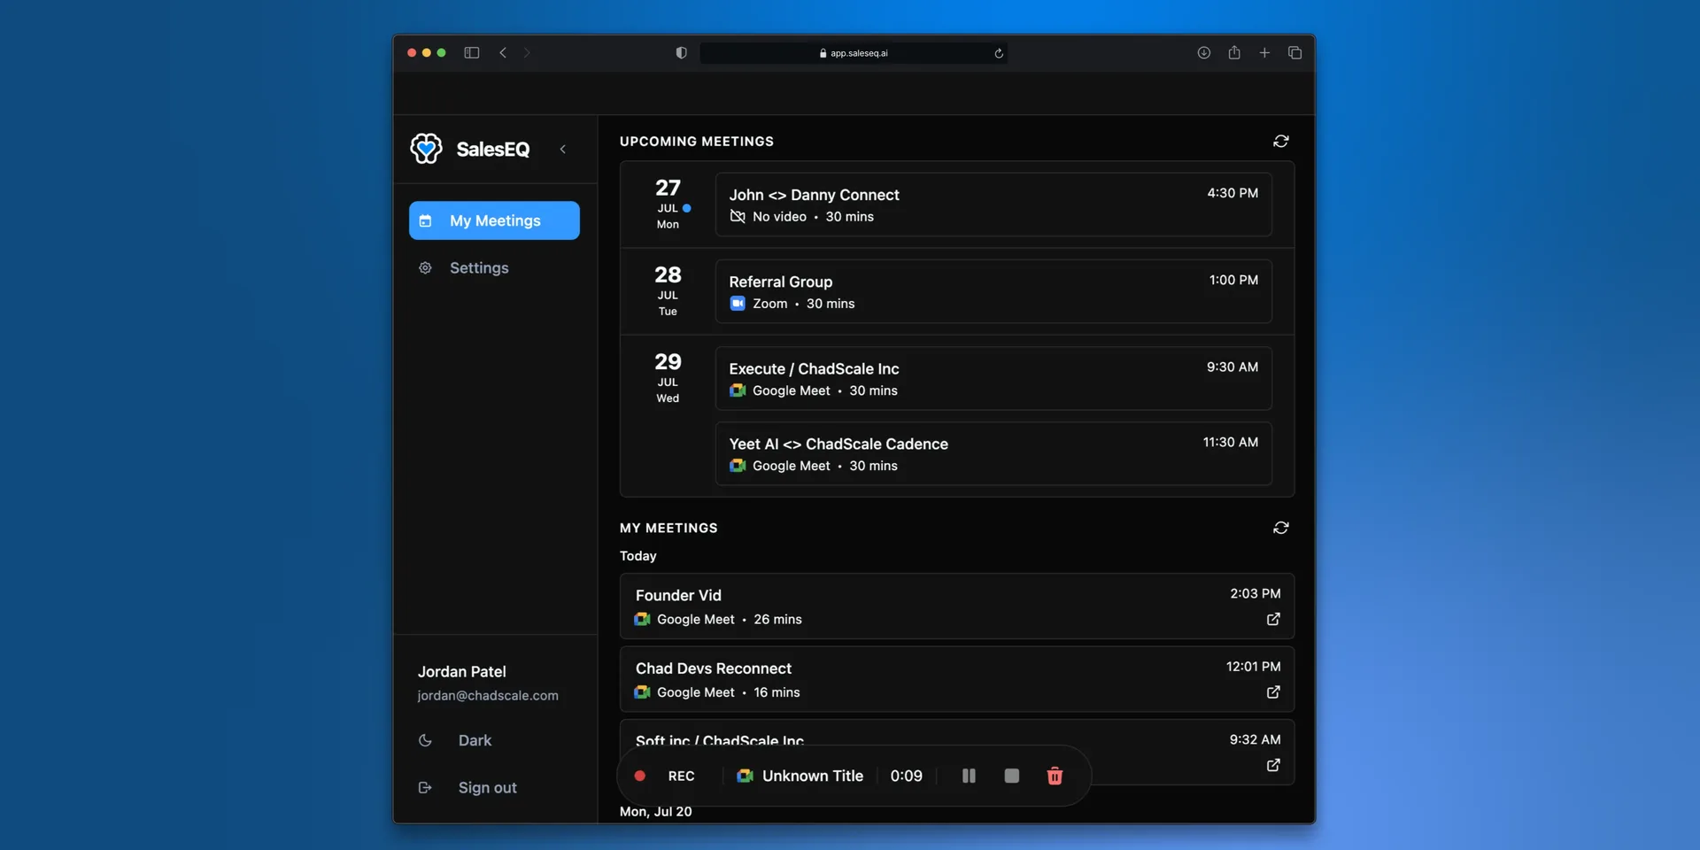The image size is (1700, 850).
Task: Click the Jordan Patel user name
Action: (x=462, y=672)
